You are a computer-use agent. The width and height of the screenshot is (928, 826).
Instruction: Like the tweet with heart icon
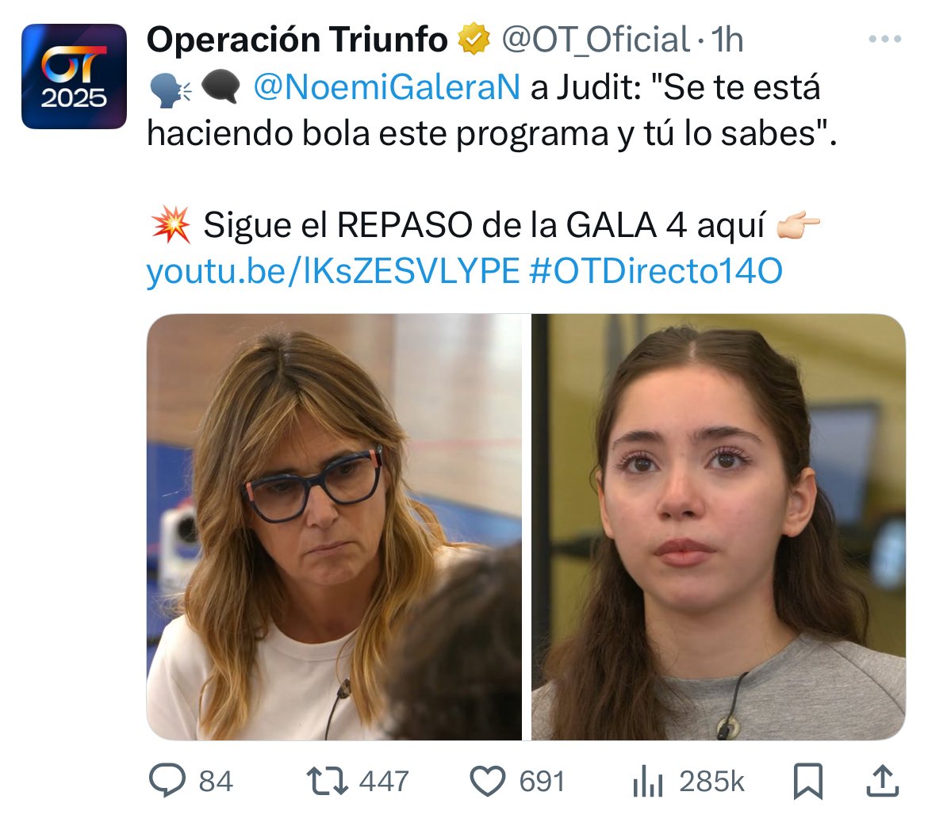488,781
